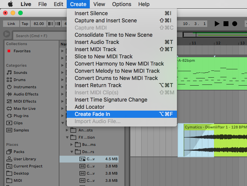Click Create Fade In

click(x=122, y=114)
